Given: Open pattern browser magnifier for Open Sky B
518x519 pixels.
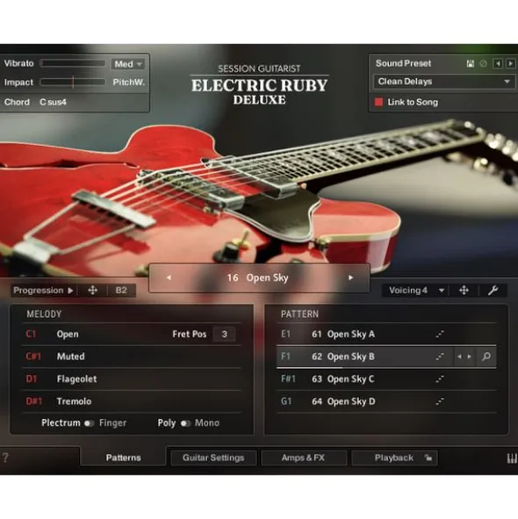Looking at the screenshot, I should point(486,357).
